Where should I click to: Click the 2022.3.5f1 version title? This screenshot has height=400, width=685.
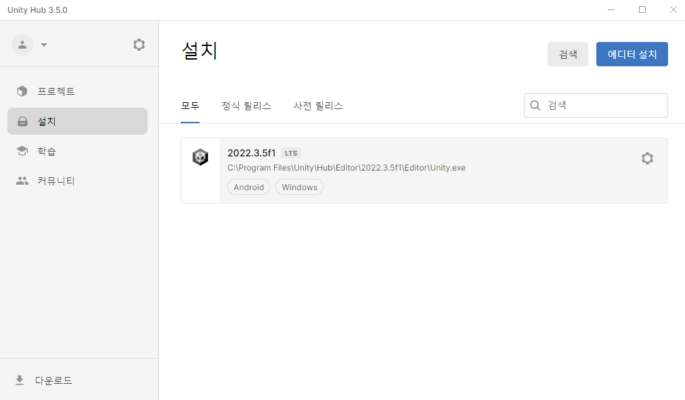pyautogui.click(x=252, y=153)
